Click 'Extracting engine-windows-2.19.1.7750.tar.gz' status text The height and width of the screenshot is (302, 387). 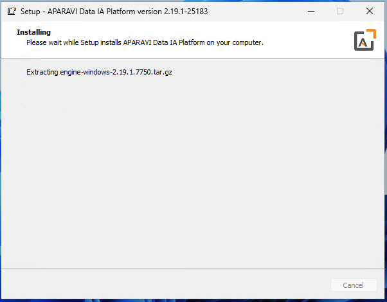point(99,73)
